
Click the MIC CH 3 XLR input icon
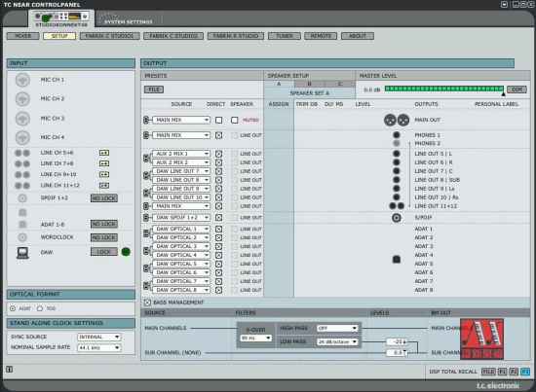click(x=22, y=119)
